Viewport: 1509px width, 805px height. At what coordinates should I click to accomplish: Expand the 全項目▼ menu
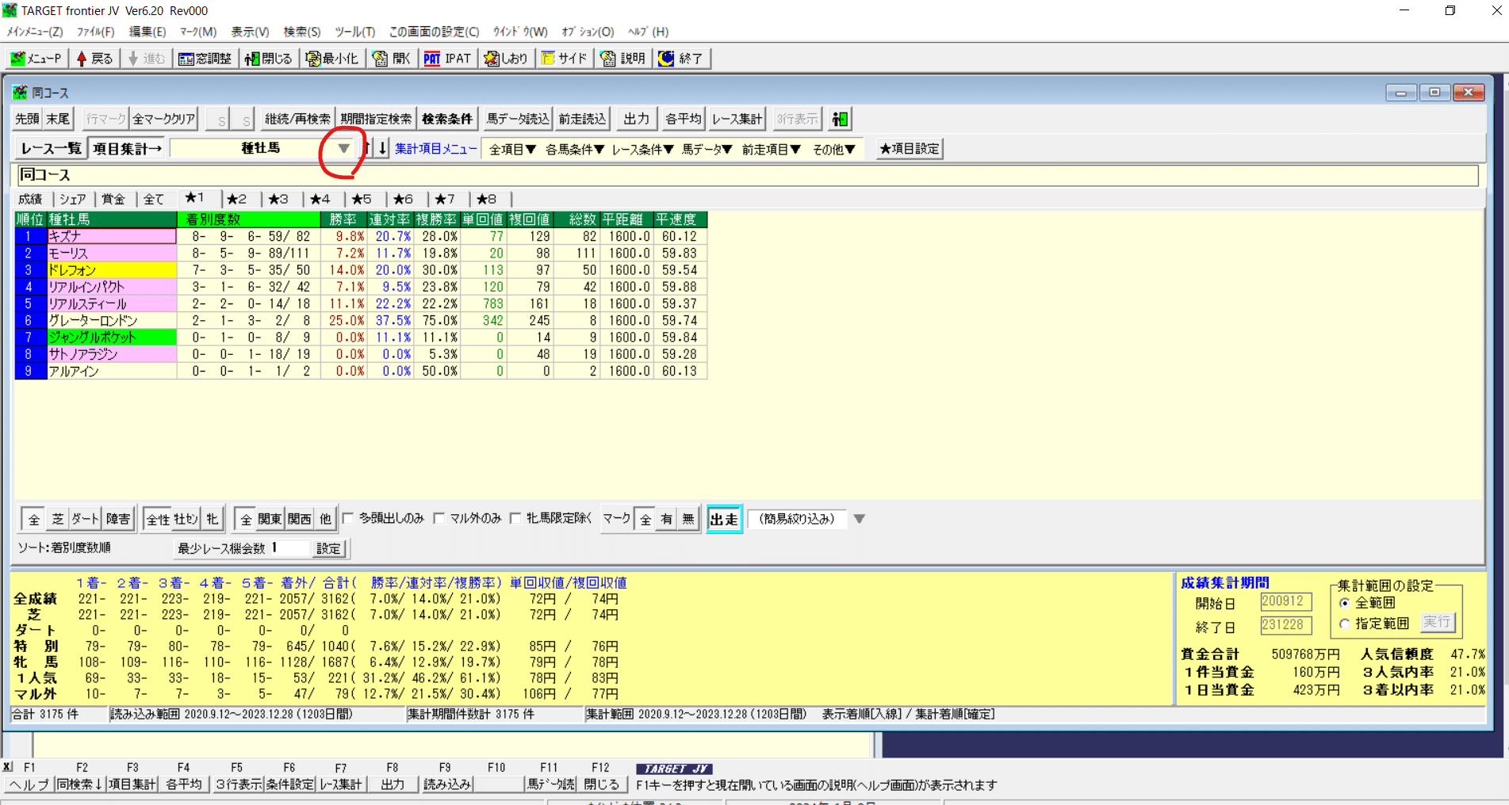tap(512, 149)
